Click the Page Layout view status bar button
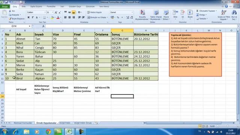This screenshot has width=240, height=135. pos(203,126)
